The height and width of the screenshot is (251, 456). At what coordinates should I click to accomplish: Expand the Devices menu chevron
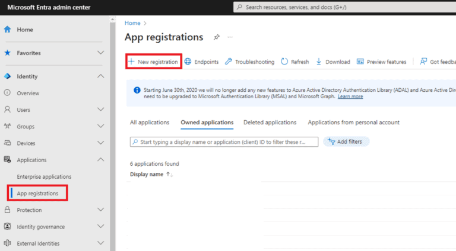pos(100,143)
